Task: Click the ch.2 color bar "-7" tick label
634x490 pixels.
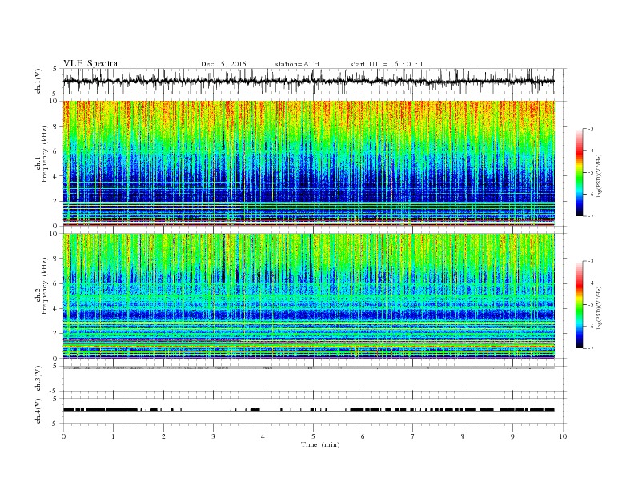Action: tap(590, 348)
